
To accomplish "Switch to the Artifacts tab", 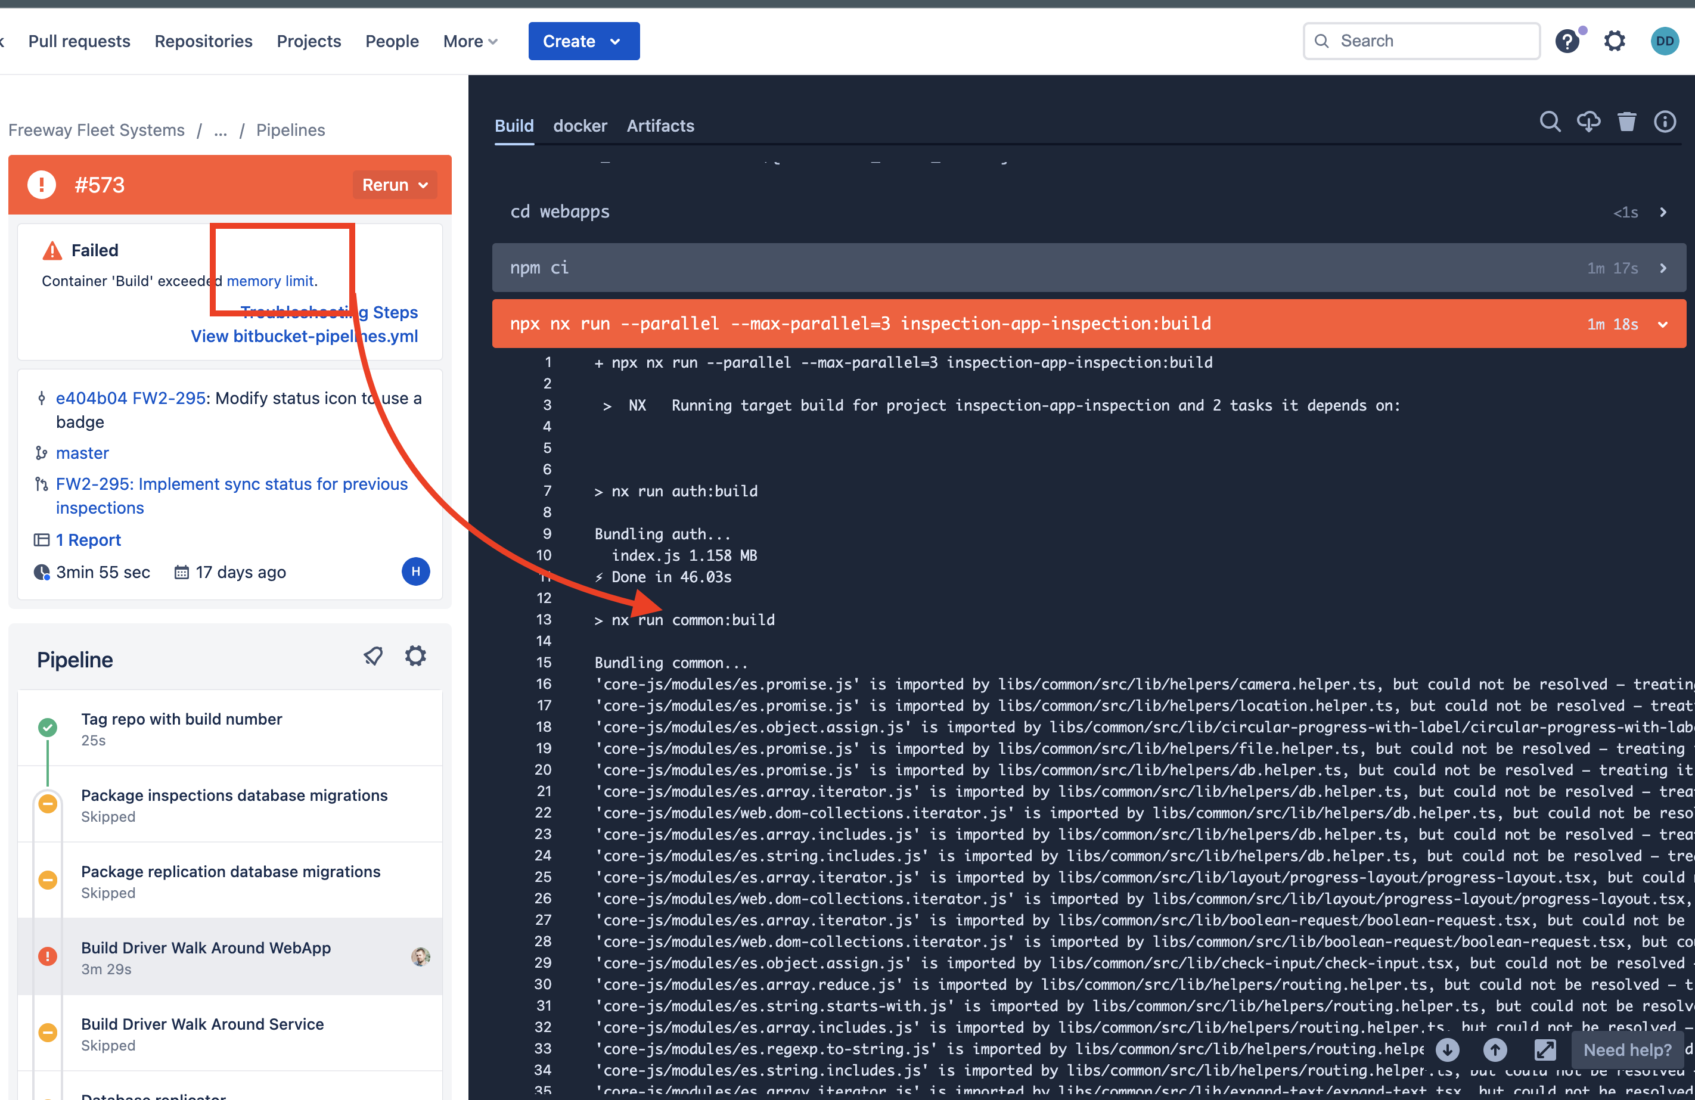I will [660, 126].
